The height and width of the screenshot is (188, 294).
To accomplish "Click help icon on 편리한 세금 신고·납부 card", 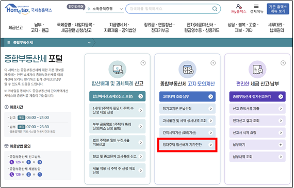I will pyautogui.click(x=283, y=63).
